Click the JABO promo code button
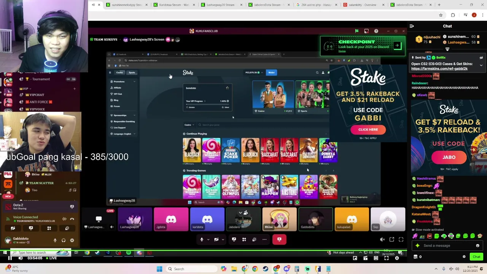The image size is (487, 274). (449, 157)
